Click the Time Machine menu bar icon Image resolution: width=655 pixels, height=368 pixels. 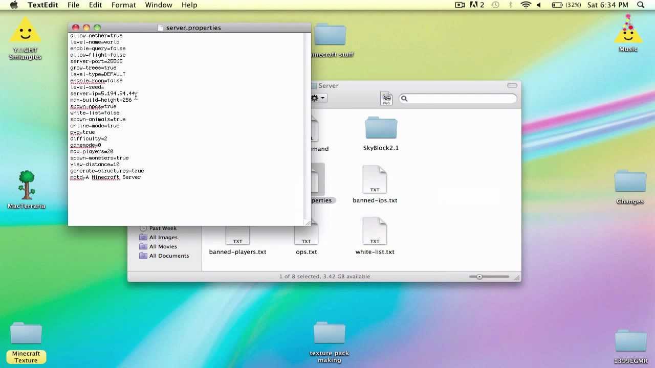pos(495,5)
